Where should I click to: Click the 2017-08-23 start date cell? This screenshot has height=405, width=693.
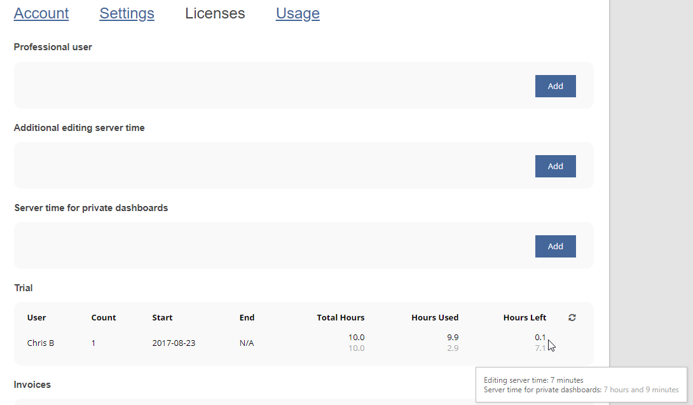(x=174, y=343)
